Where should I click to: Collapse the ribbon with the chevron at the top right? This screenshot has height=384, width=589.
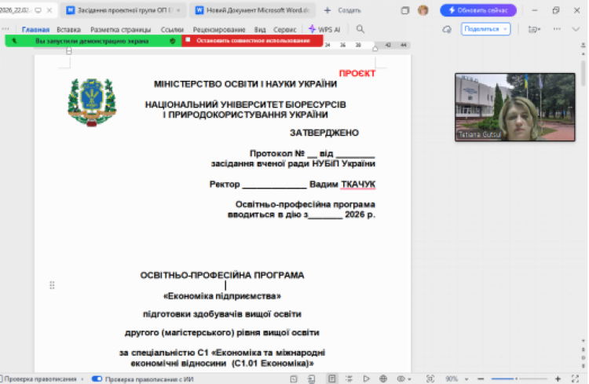tap(576, 29)
